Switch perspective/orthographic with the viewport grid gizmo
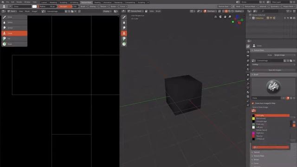This screenshot has width=297, height=167. pyautogui.click(x=215, y=17)
